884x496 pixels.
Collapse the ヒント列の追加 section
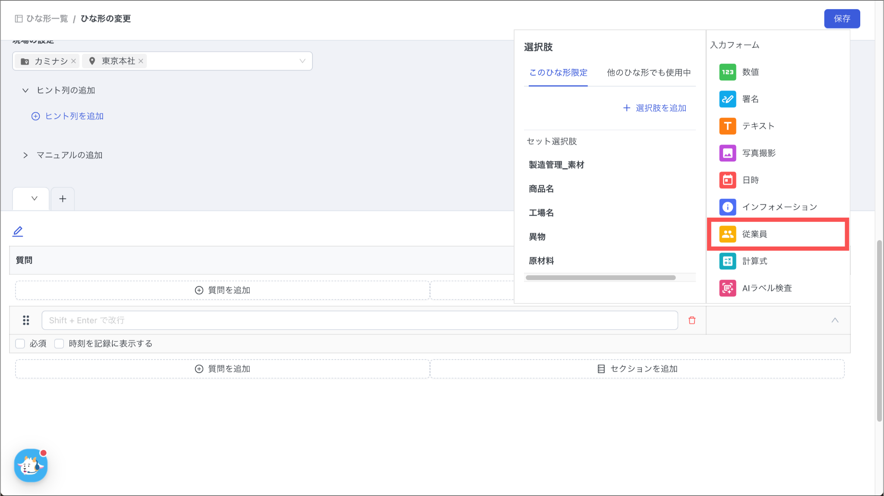(x=25, y=90)
